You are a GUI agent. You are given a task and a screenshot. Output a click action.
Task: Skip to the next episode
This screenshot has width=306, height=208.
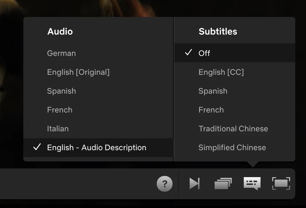(x=194, y=183)
